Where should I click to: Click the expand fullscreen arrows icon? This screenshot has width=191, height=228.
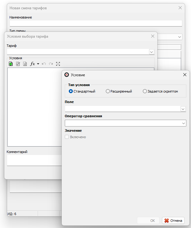58,64
